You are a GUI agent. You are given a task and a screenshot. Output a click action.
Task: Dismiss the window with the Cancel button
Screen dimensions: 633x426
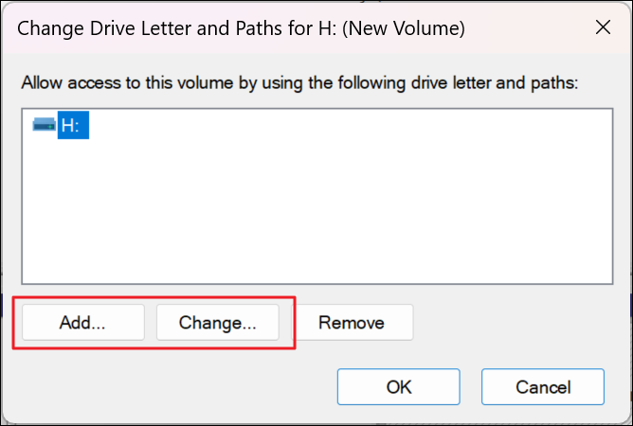coord(542,387)
